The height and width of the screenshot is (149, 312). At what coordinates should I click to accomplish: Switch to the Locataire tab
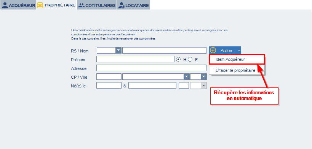coord(133,5)
